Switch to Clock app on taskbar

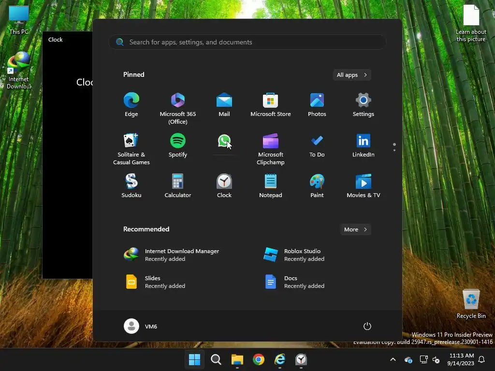[x=301, y=359]
